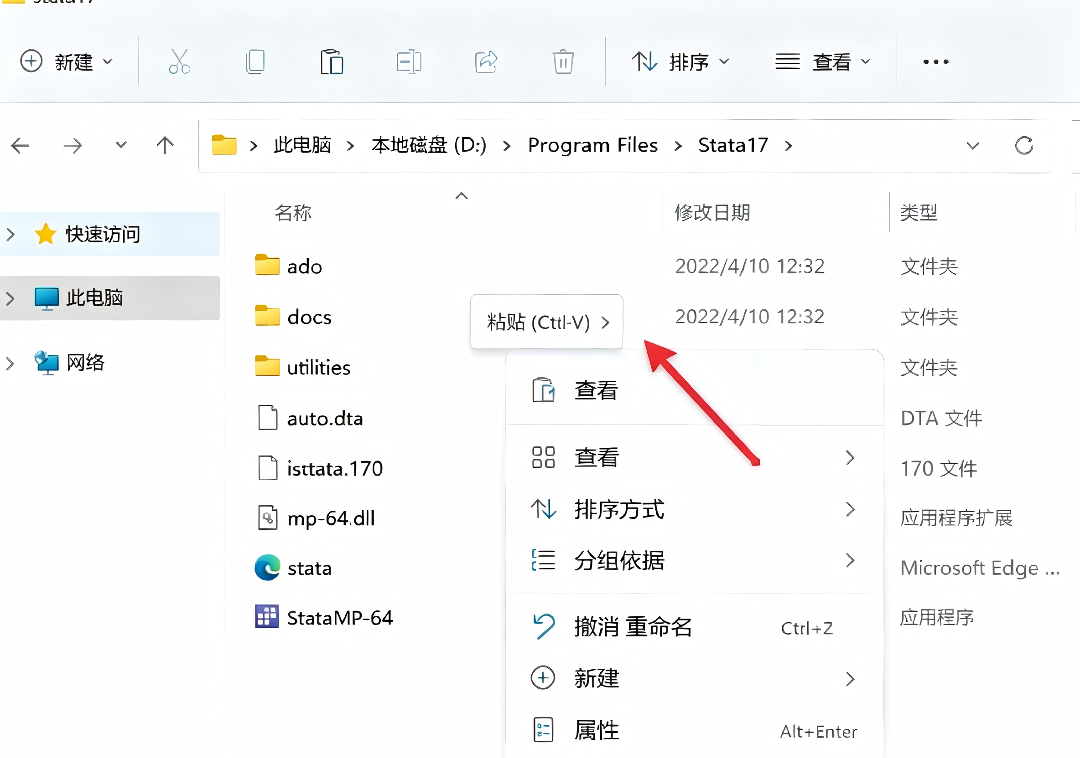
Task: Click the Rename icon in toolbar
Action: coord(409,61)
